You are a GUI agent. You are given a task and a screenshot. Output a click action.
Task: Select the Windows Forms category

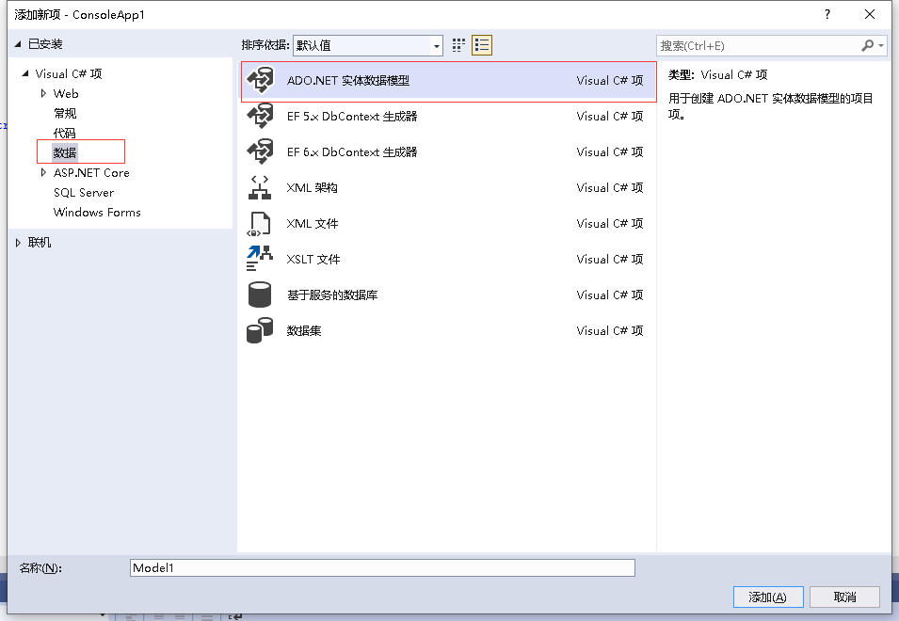[x=97, y=212]
